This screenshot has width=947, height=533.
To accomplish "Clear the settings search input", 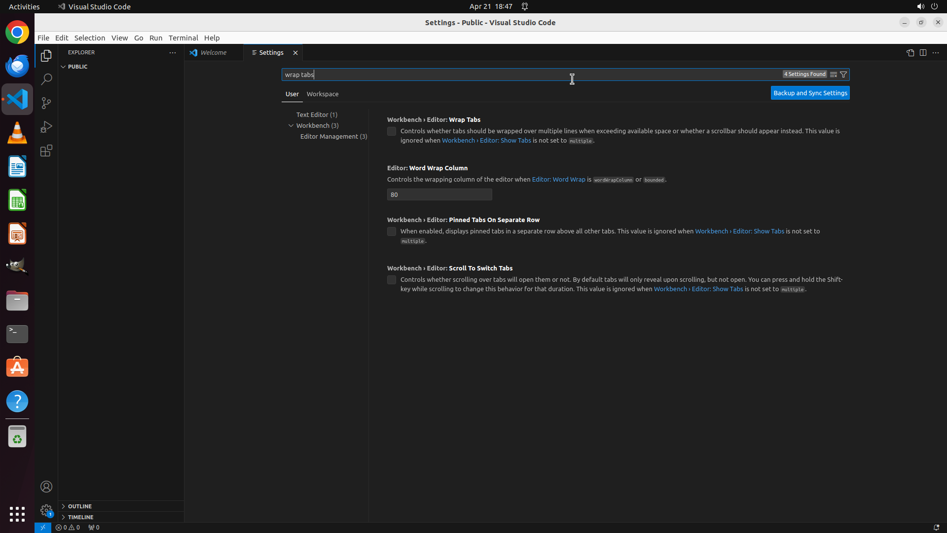I will click(834, 75).
